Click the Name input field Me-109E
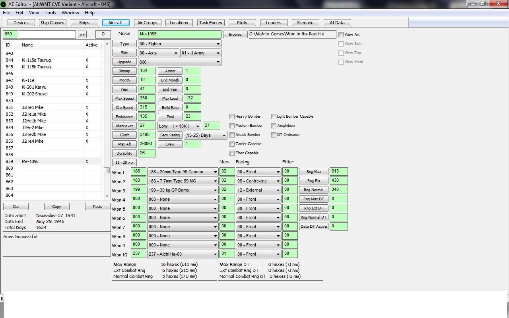Image resolution: width=509 pixels, height=318 pixels. coord(179,34)
